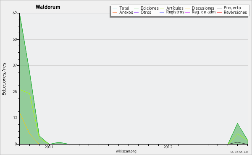The image size is (252, 155).
Task: Click the green peak at 62 edits
Action: click(20, 14)
